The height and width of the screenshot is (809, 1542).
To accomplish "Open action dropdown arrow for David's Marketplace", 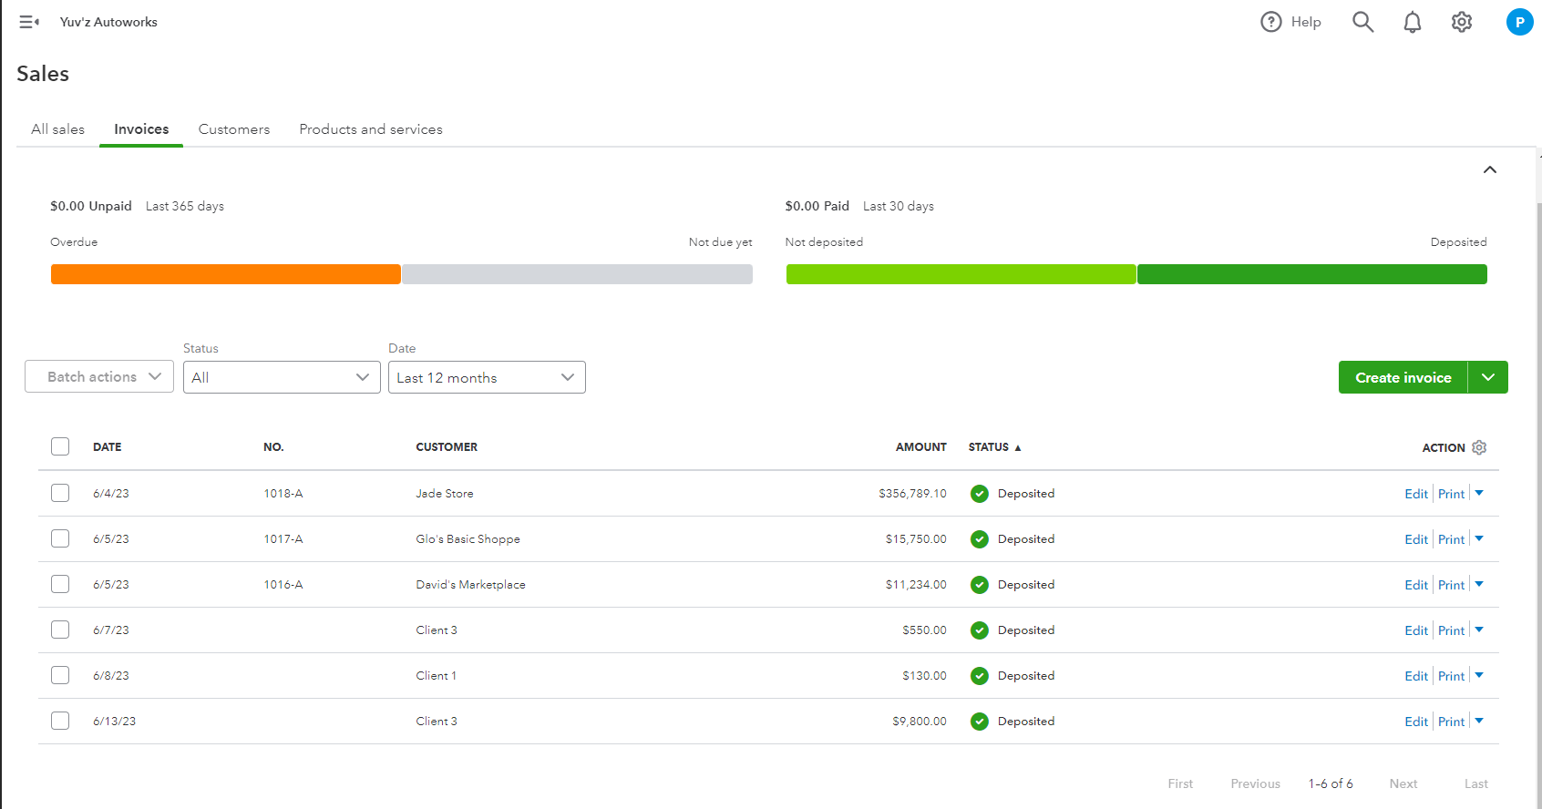I will [x=1479, y=584].
